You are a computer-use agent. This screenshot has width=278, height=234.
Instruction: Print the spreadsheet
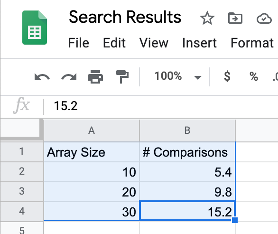(95, 77)
